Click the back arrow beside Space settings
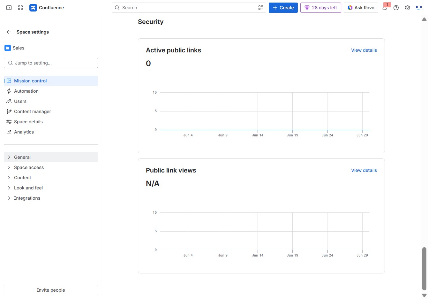The width and height of the screenshot is (428, 299). [9, 32]
